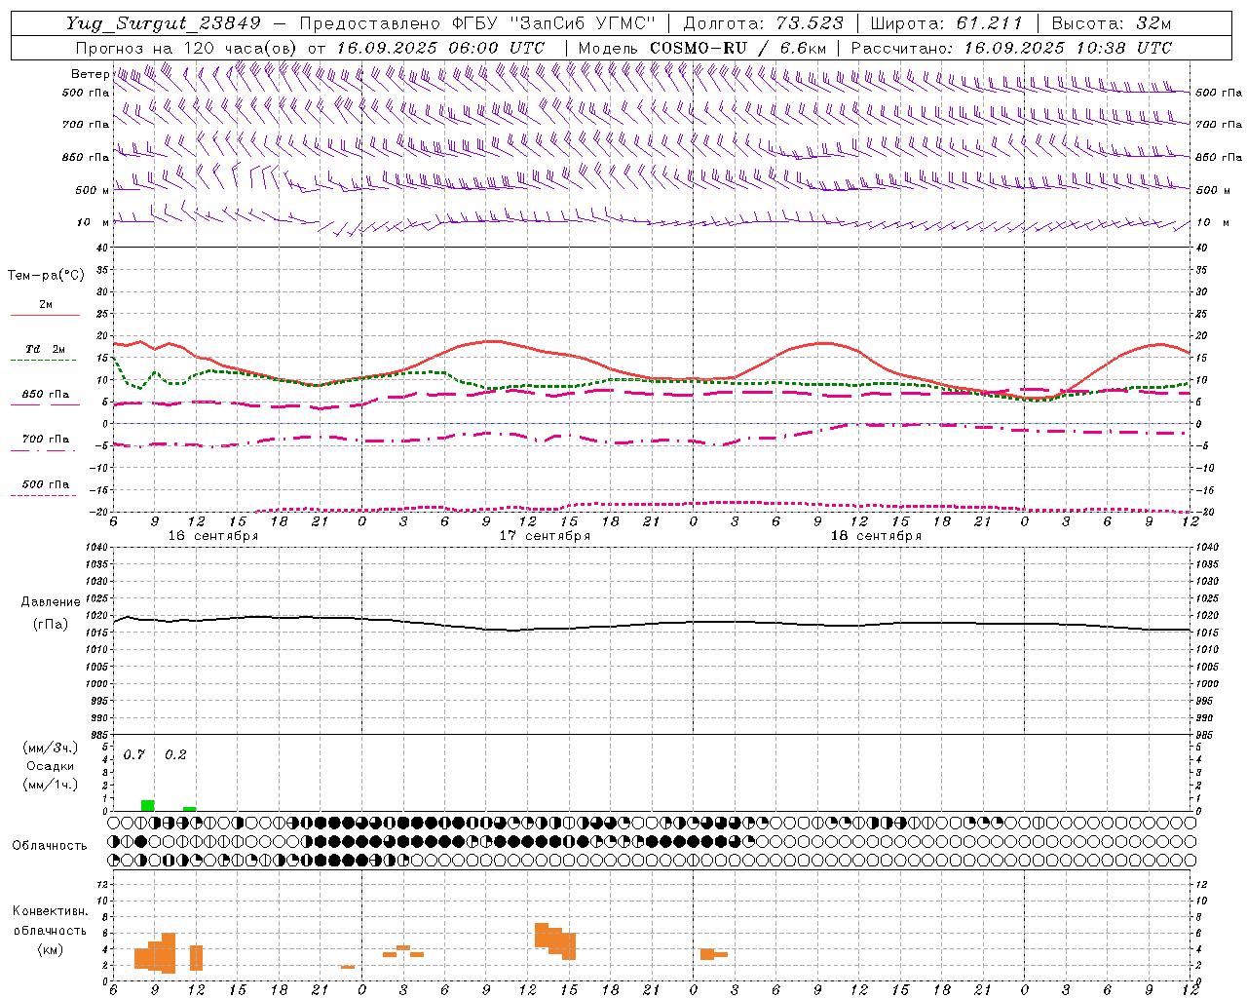The height and width of the screenshot is (998, 1247).
Task: Click the computed time '16.09.2025 10:38 UTC'
Action: (x=1068, y=48)
